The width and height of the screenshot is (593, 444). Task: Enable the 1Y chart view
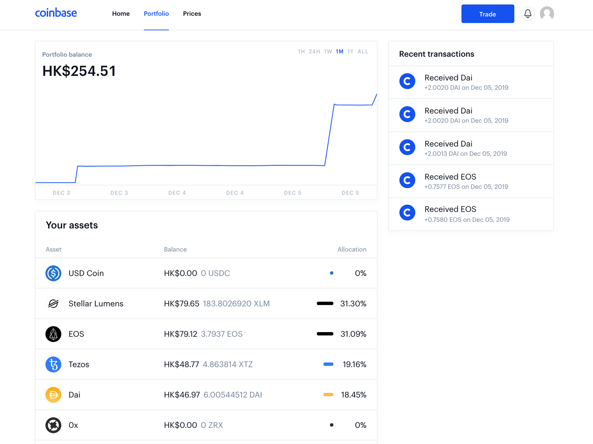point(350,51)
